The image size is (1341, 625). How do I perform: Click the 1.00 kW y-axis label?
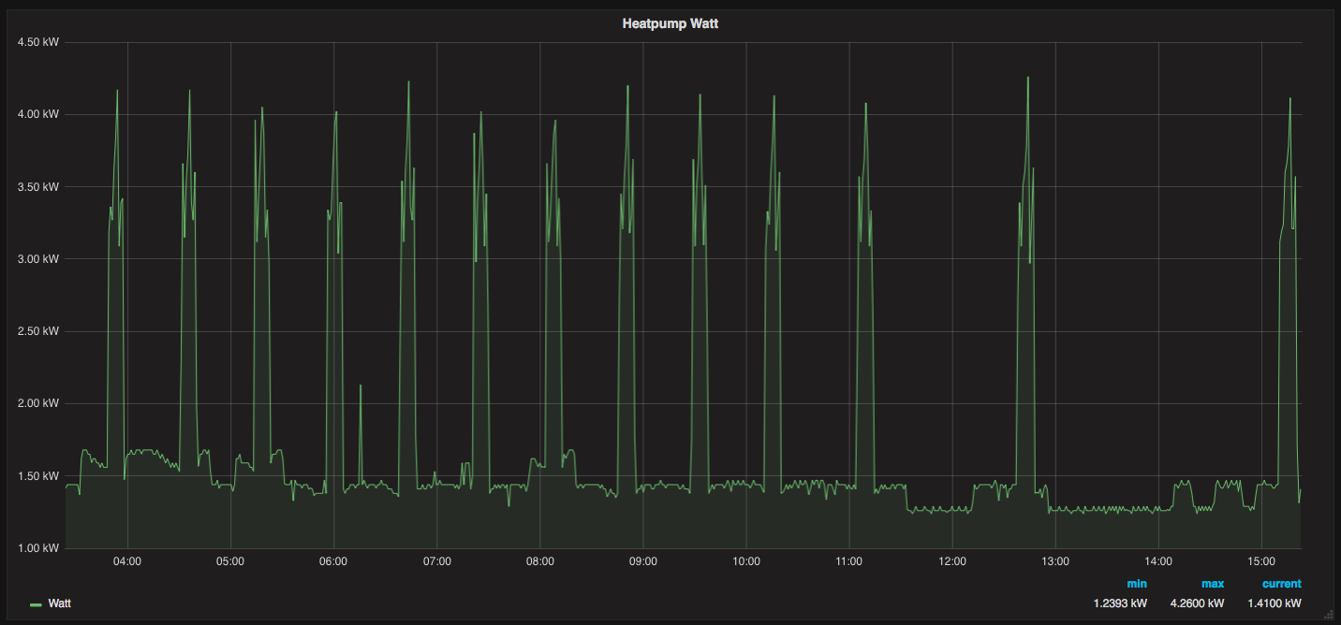point(38,548)
